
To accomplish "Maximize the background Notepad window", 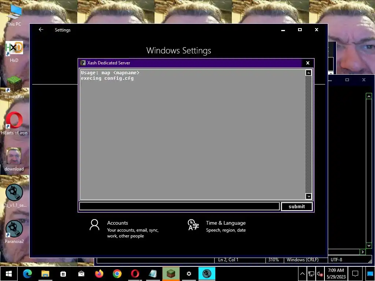I will click(347, 80).
